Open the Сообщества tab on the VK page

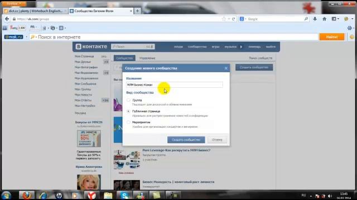coord(124,58)
